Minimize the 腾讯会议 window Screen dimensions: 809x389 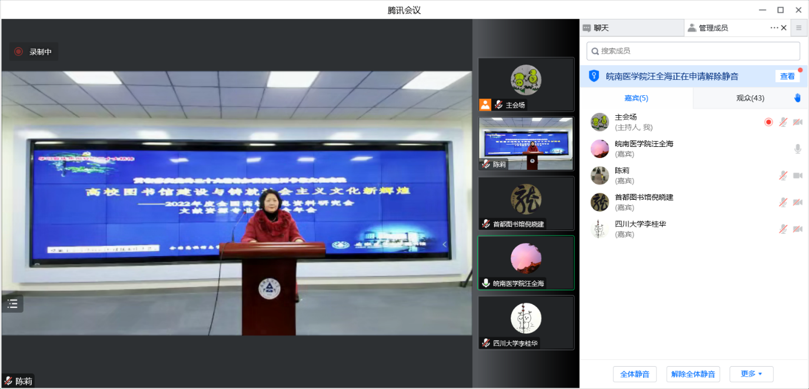pos(762,10)
